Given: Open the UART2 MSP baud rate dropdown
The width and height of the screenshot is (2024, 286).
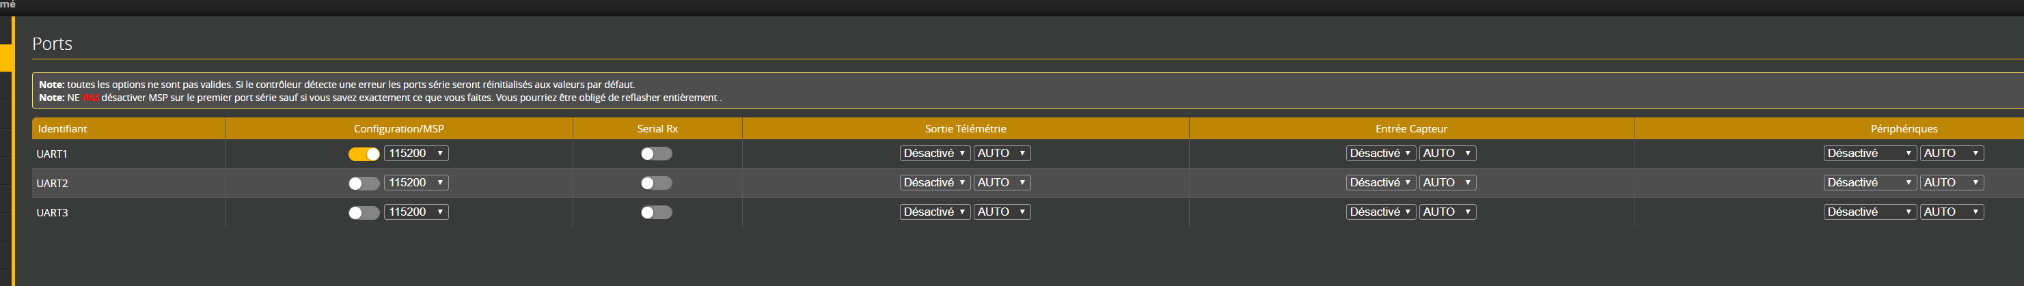Looking at the screenshot, I should [x=415, y=182].
